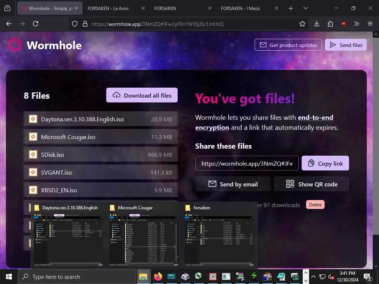Open the green lightning bolt taskbar app
Image resolution: width=379 pixels, height=284 pixels.
[254, 276]
